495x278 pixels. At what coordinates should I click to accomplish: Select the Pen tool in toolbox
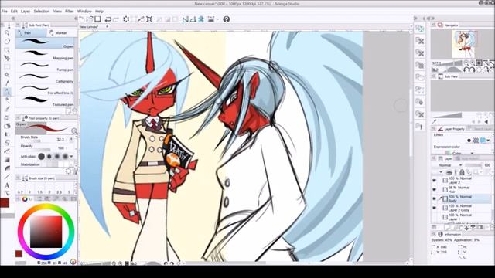click(7, 92)
